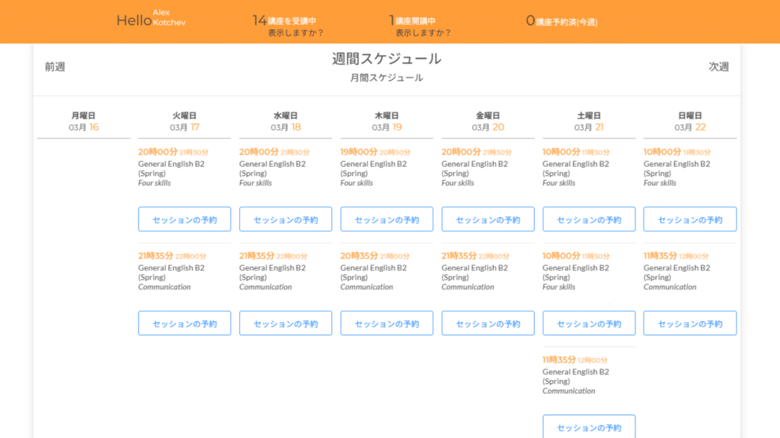This screenshot has height=438, width=780.
Task: Select the 土曜日 03月 21 day header
Action: tap(589, 122)
